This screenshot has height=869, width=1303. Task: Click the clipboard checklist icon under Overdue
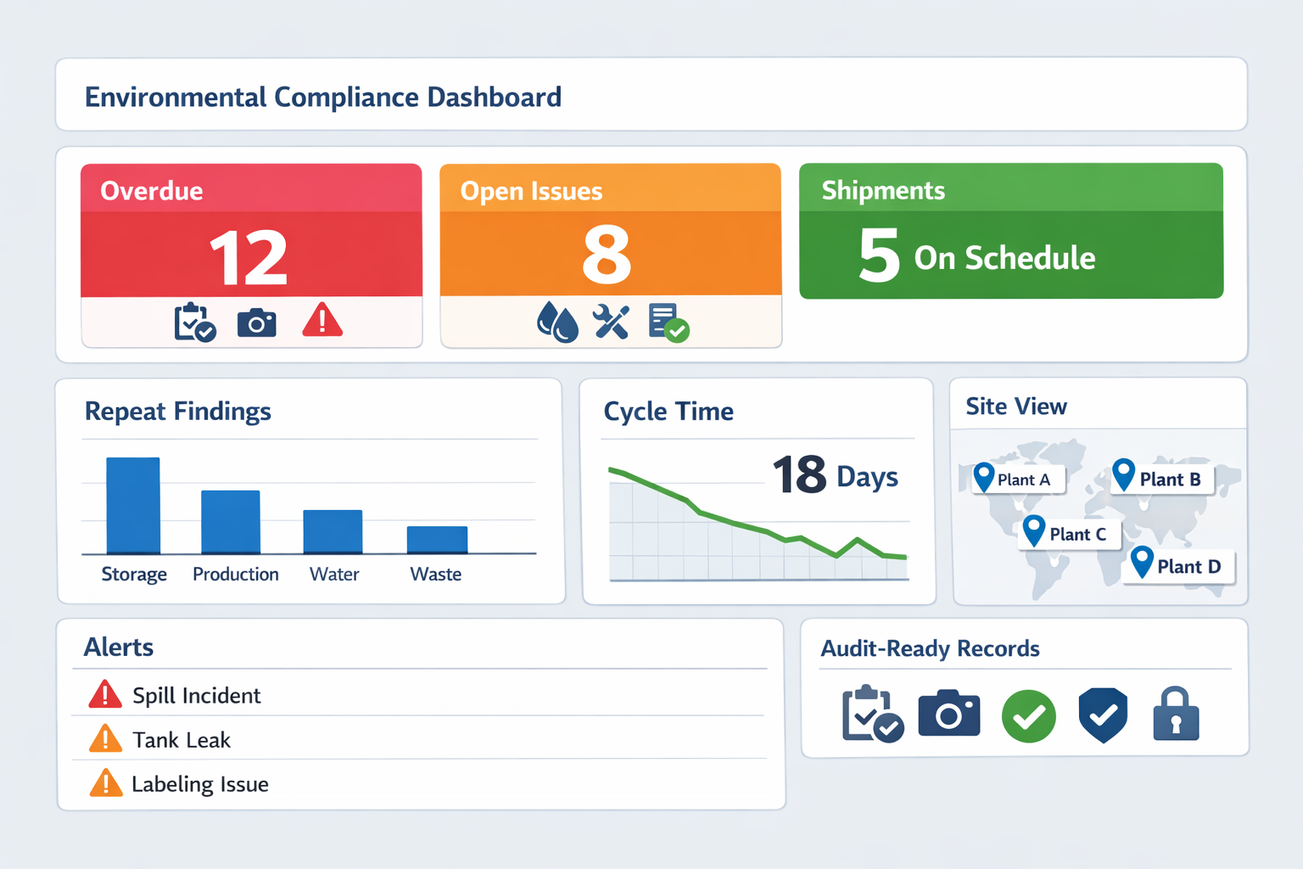195,322
